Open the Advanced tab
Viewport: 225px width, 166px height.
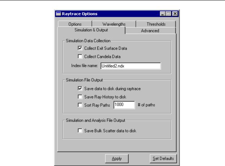tap(150, 31)
